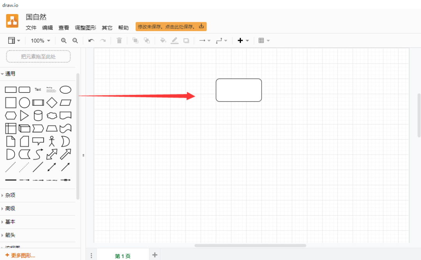This screenshot has height=260, width=421.
Task: Select the cloud shape in palette
Action: (52, 116)
